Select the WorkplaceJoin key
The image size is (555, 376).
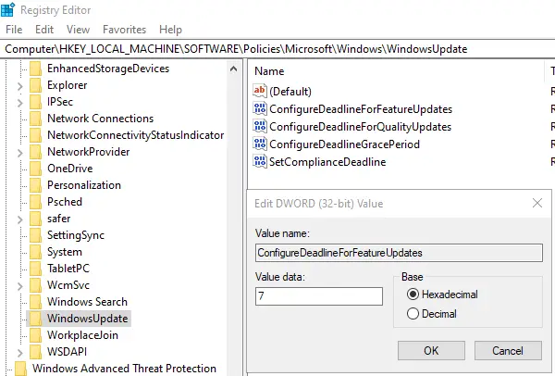pyautogui.click(x=82, y=335)
